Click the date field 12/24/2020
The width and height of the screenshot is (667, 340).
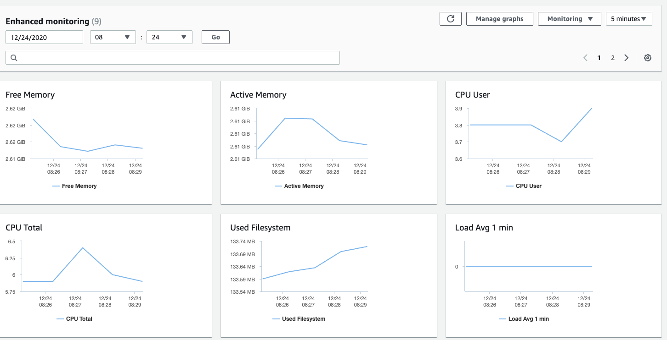44,37
